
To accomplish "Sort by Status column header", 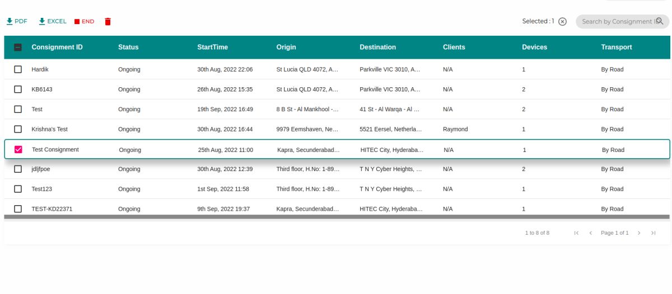I will coord(128,48).
